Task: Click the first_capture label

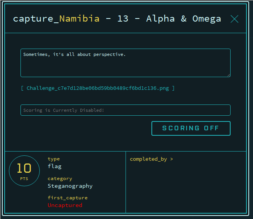Action: pyautogui.click(x=68, y=198)
